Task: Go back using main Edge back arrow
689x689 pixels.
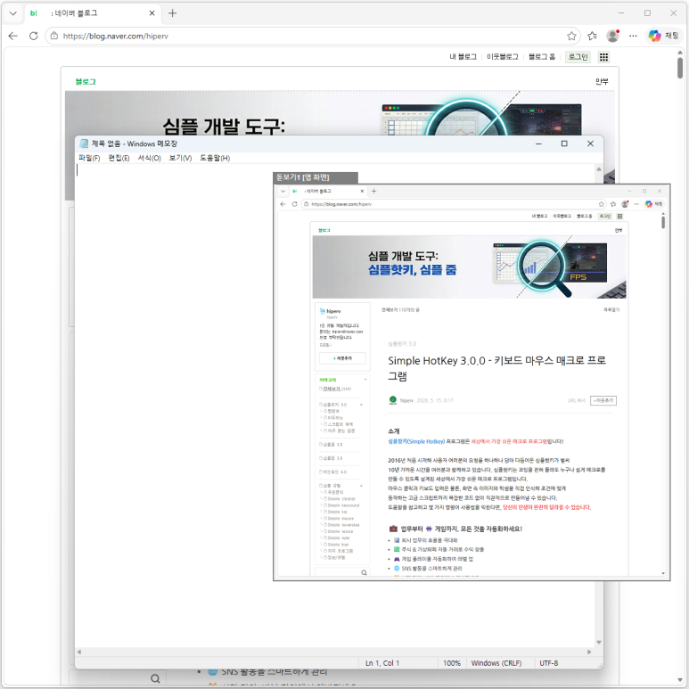Action: tap(13, 36)
